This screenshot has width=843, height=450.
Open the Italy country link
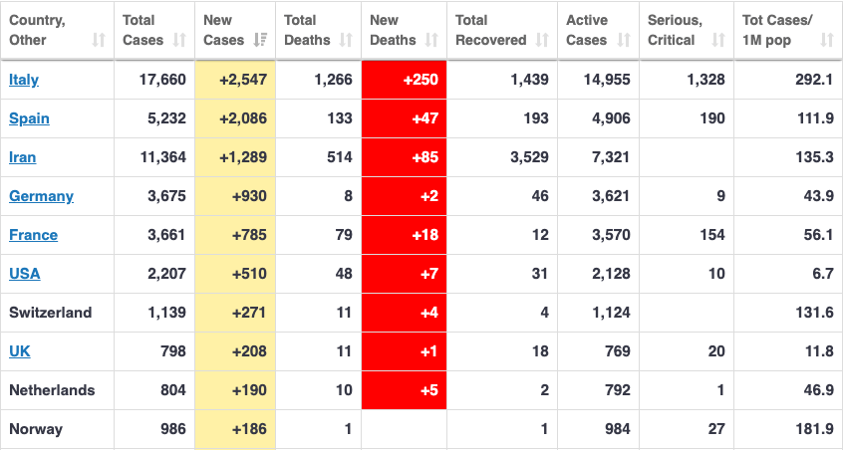pos(24,80)
